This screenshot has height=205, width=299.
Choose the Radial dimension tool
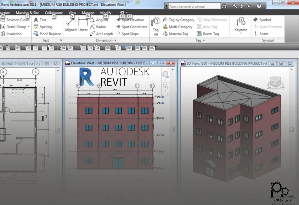[98, 27]
